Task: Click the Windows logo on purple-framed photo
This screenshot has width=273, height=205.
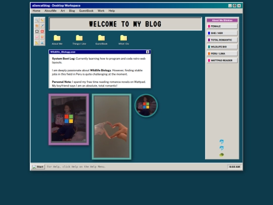Action: pos(69,119)
